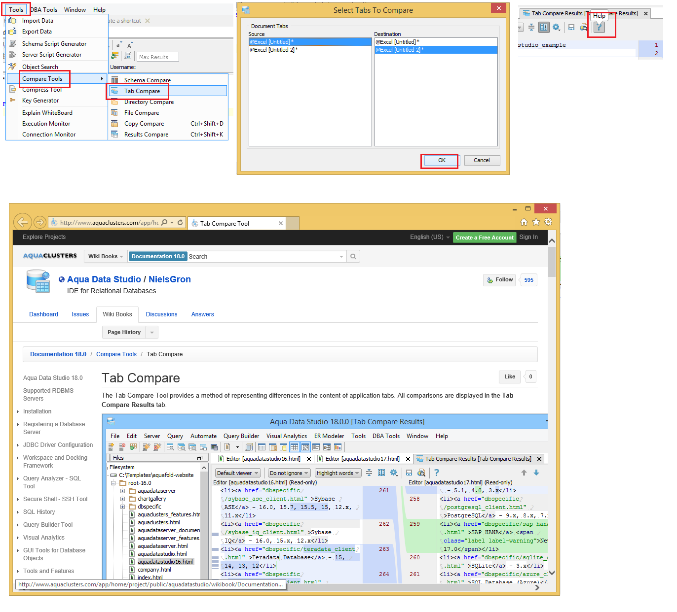Expand the dbspecific folder in the Files tree
Image resolution: width=677 pixels, height=612 pixels.
point(123,507)
